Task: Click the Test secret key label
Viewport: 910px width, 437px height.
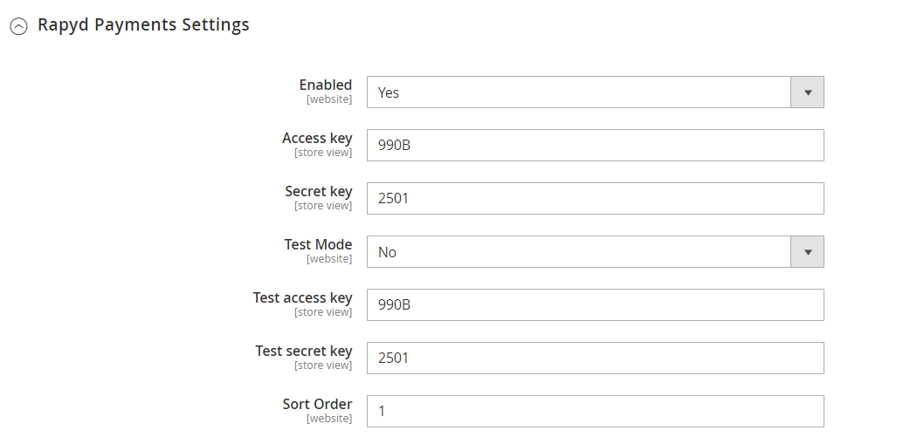Action: [x=304, y=352]
